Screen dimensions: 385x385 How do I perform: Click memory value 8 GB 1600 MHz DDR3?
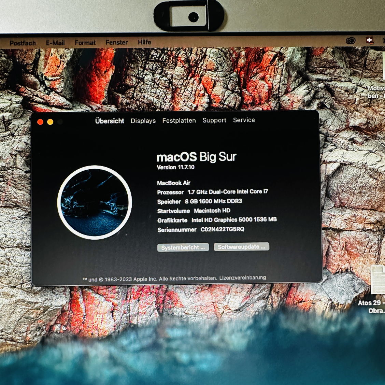pos(213,201)
